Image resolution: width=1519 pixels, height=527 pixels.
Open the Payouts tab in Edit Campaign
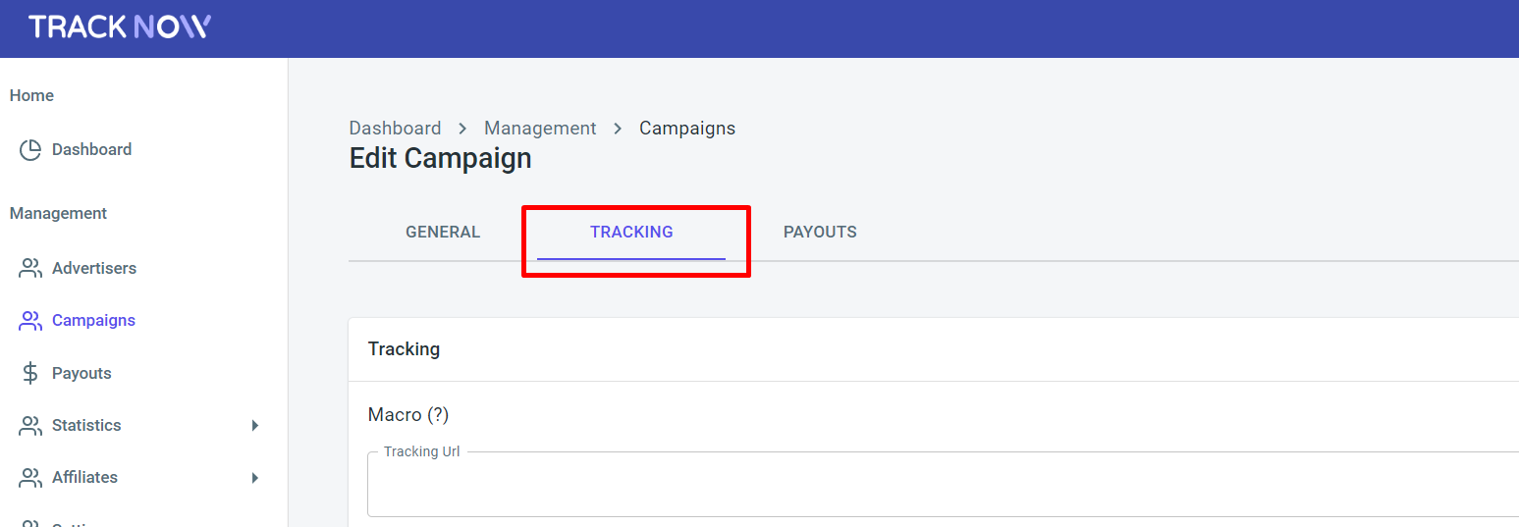(820, 233)
